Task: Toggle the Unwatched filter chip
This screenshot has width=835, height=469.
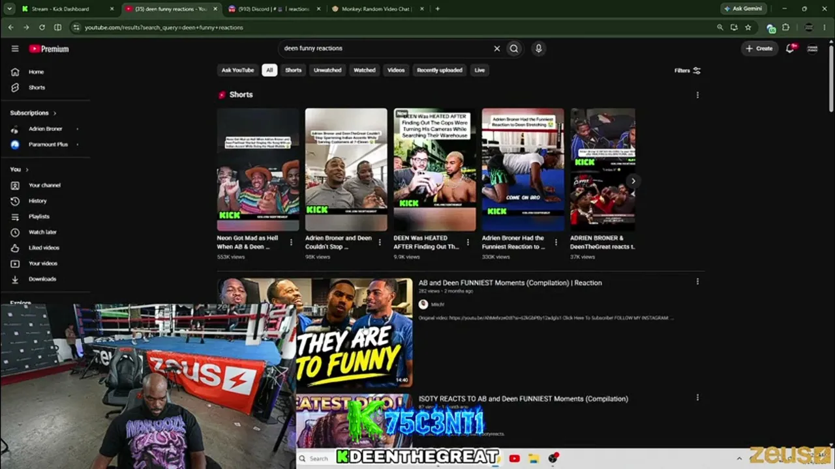Action: click(327, 70)
